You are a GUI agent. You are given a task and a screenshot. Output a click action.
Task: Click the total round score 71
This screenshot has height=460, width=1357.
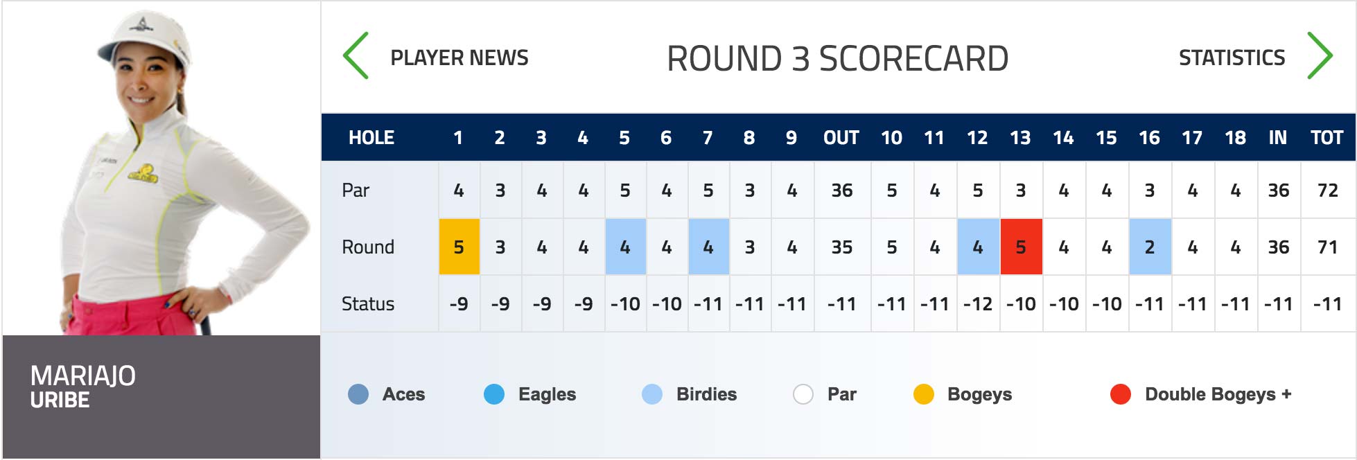tap(1327, 247)
